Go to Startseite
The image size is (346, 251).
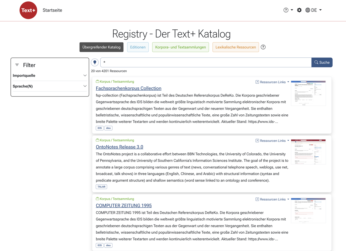[x=52, y=10]
